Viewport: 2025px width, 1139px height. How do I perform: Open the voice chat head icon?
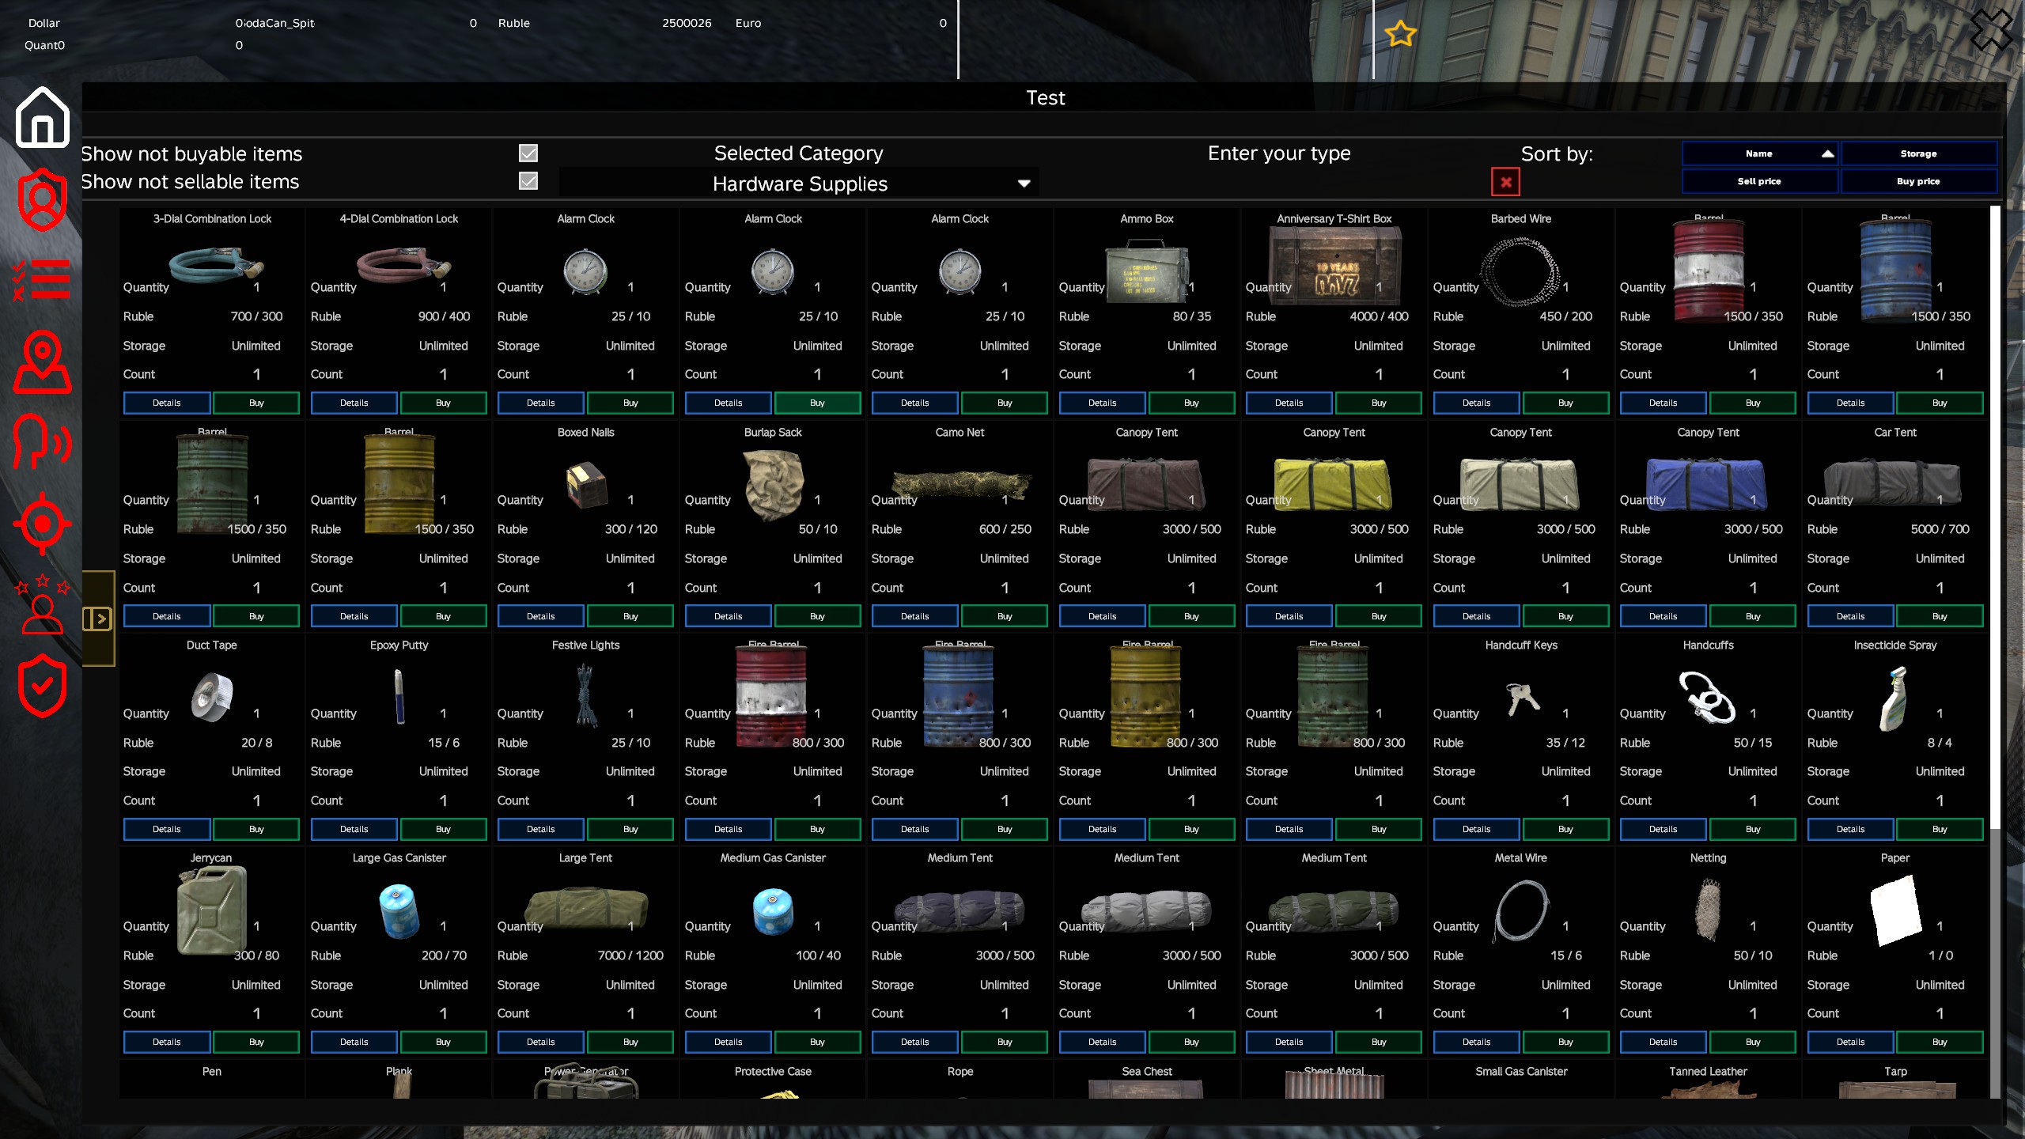[x=43, y=440]
